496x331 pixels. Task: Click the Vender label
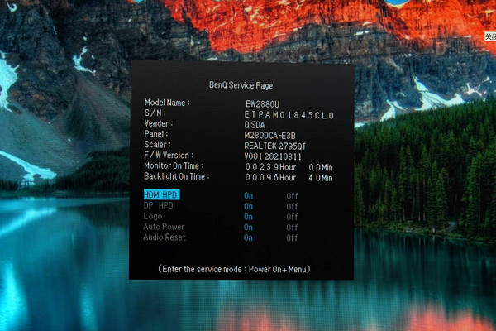point(159,123)
